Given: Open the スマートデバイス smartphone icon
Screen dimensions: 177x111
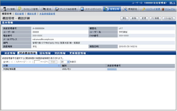Looking at the screenshot, I should tap(82, 9).
